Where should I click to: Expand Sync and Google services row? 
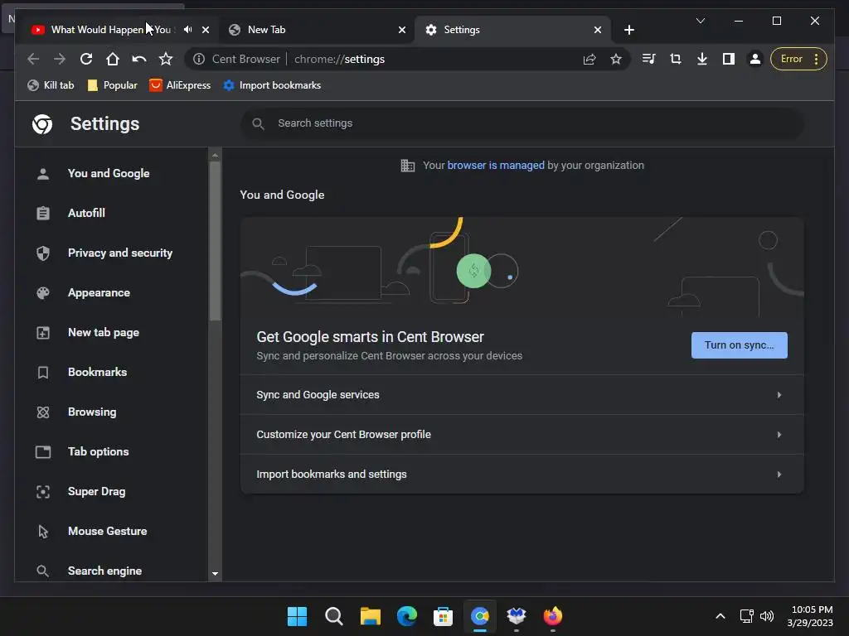pyautogui.click(x=522, y=395)
